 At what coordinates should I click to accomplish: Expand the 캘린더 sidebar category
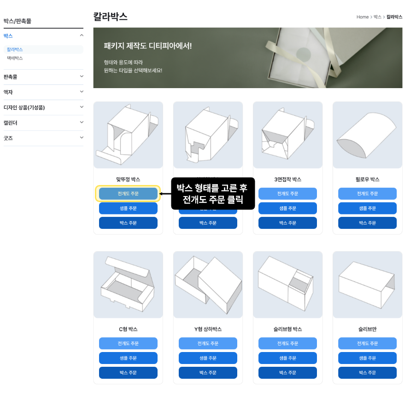pos(43,123)
